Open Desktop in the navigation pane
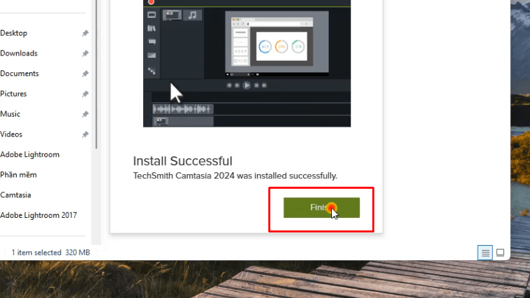The width and height of the screenshot is (530, 298). 14,33
